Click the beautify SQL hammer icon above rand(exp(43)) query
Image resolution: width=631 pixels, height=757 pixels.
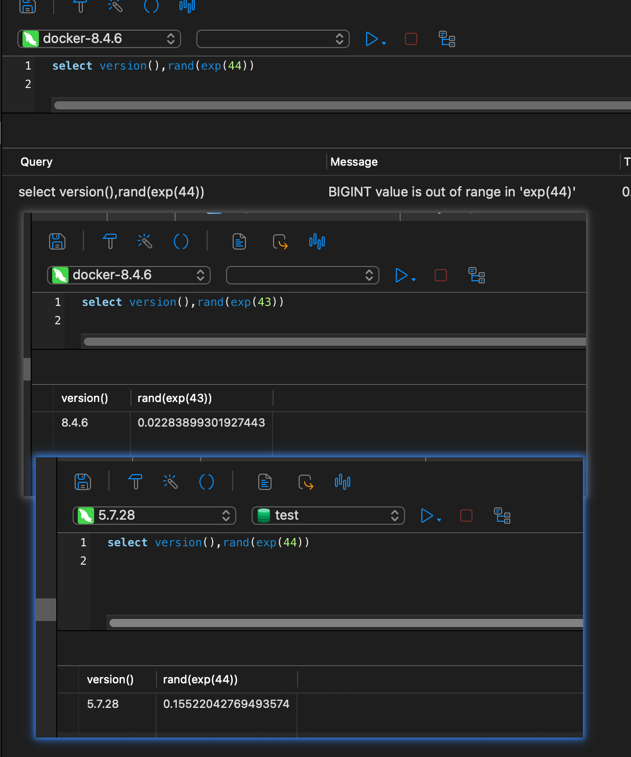(109, 241)
